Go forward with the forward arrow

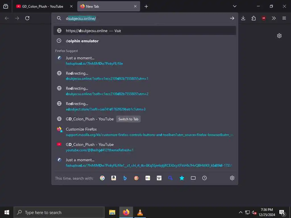coord(17,18)
